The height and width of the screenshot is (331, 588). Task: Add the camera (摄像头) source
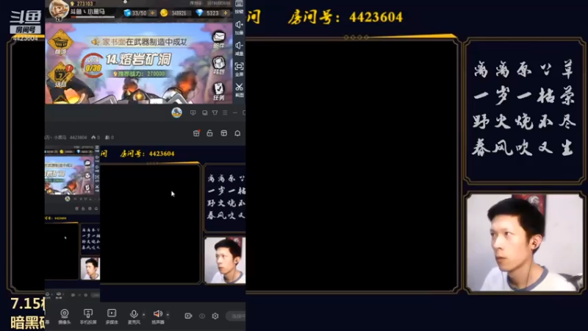point(65,316)
